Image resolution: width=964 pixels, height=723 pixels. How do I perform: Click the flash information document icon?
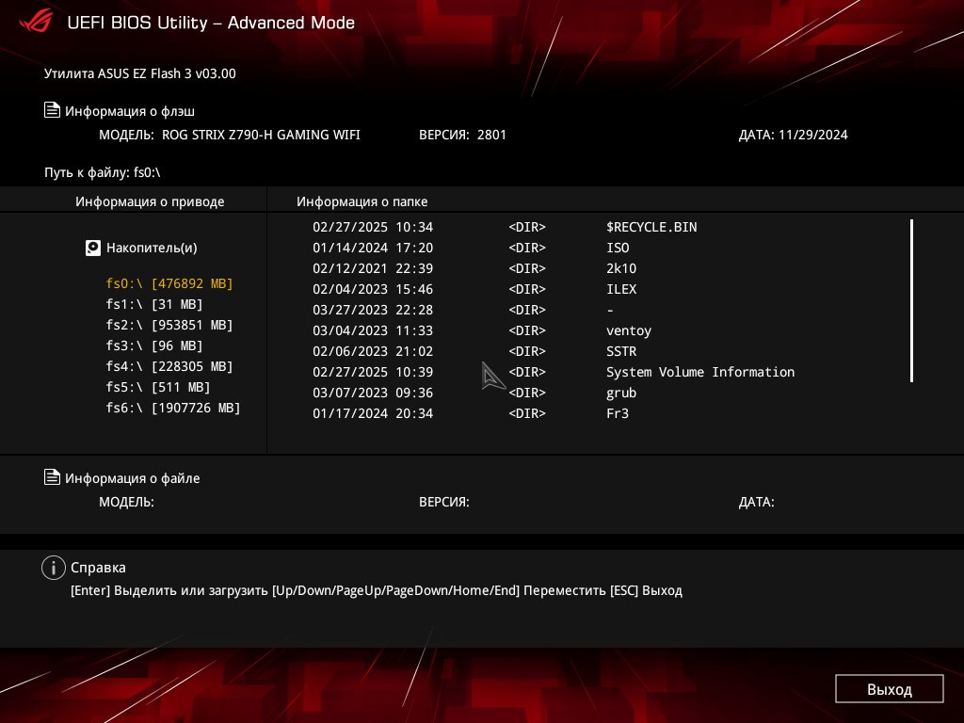pos(52,110)
